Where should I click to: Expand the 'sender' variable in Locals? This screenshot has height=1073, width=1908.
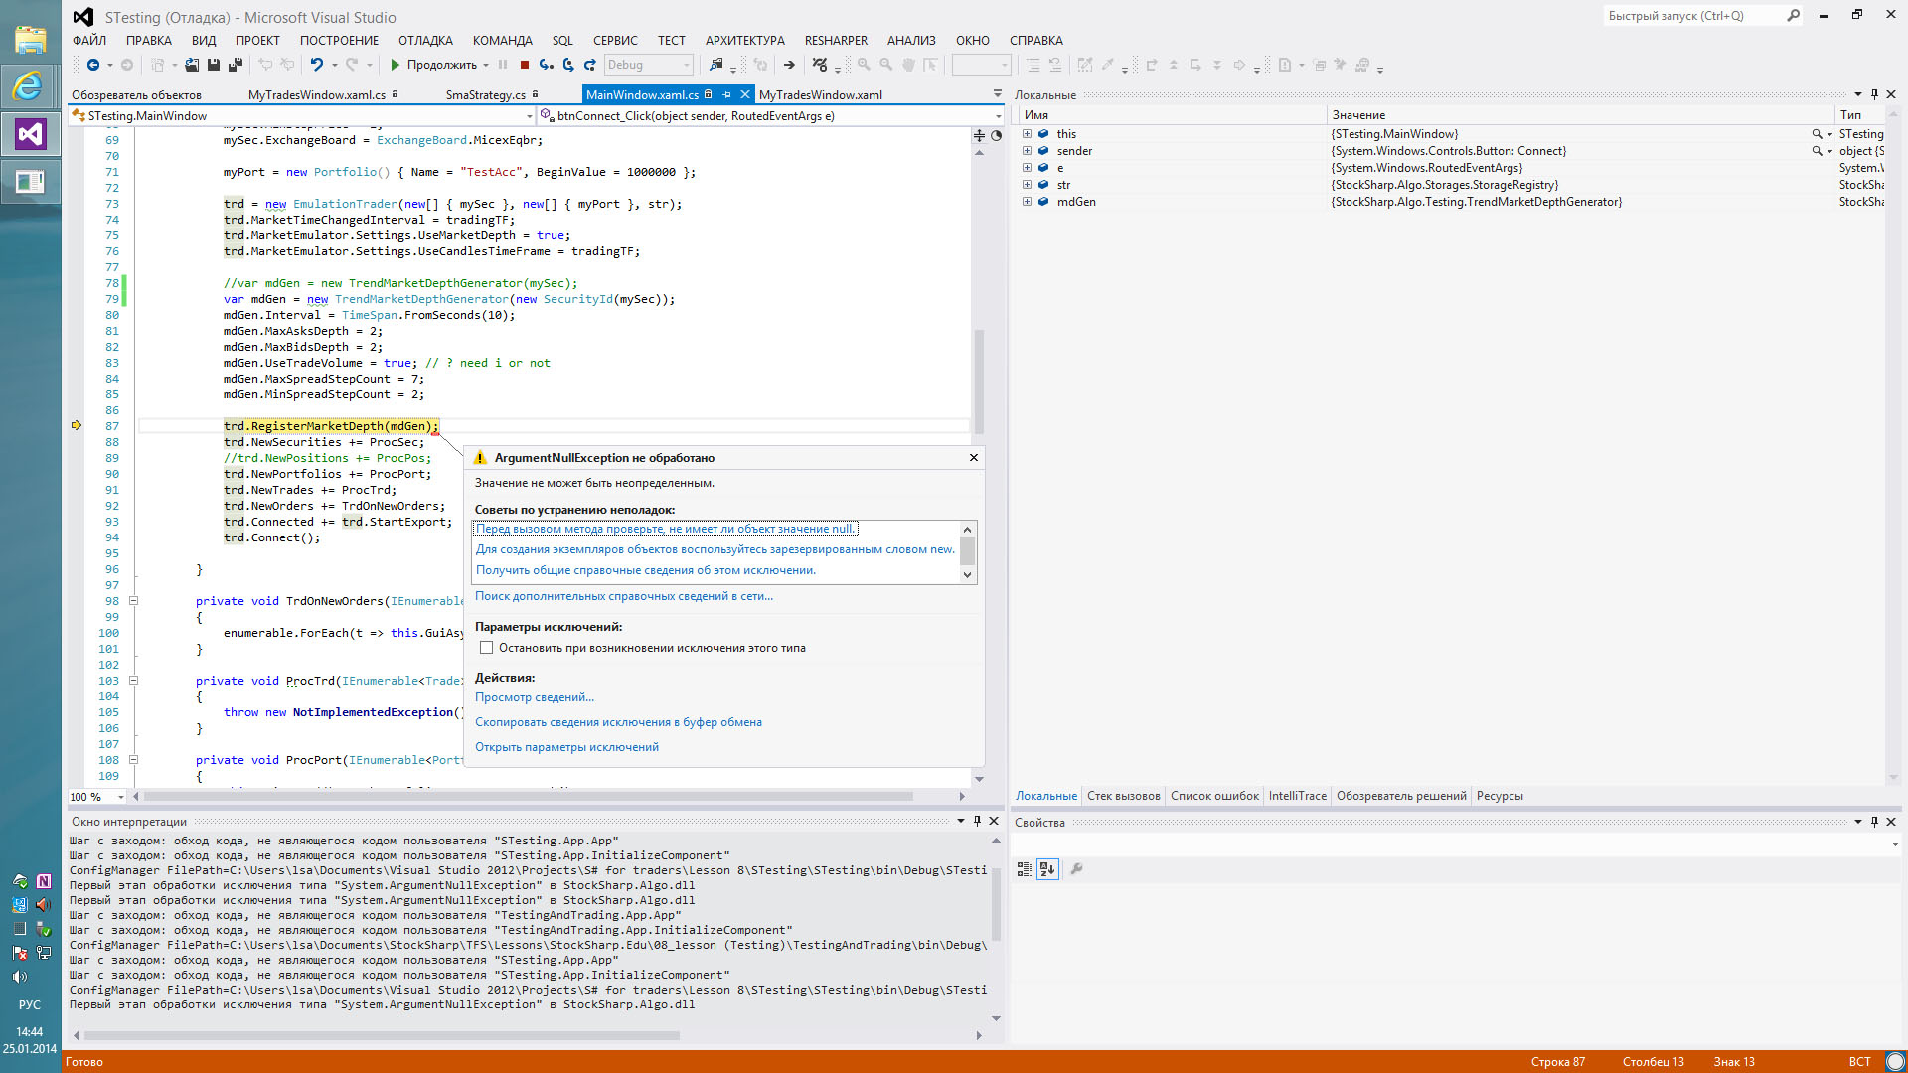(x=1027, y=151)
